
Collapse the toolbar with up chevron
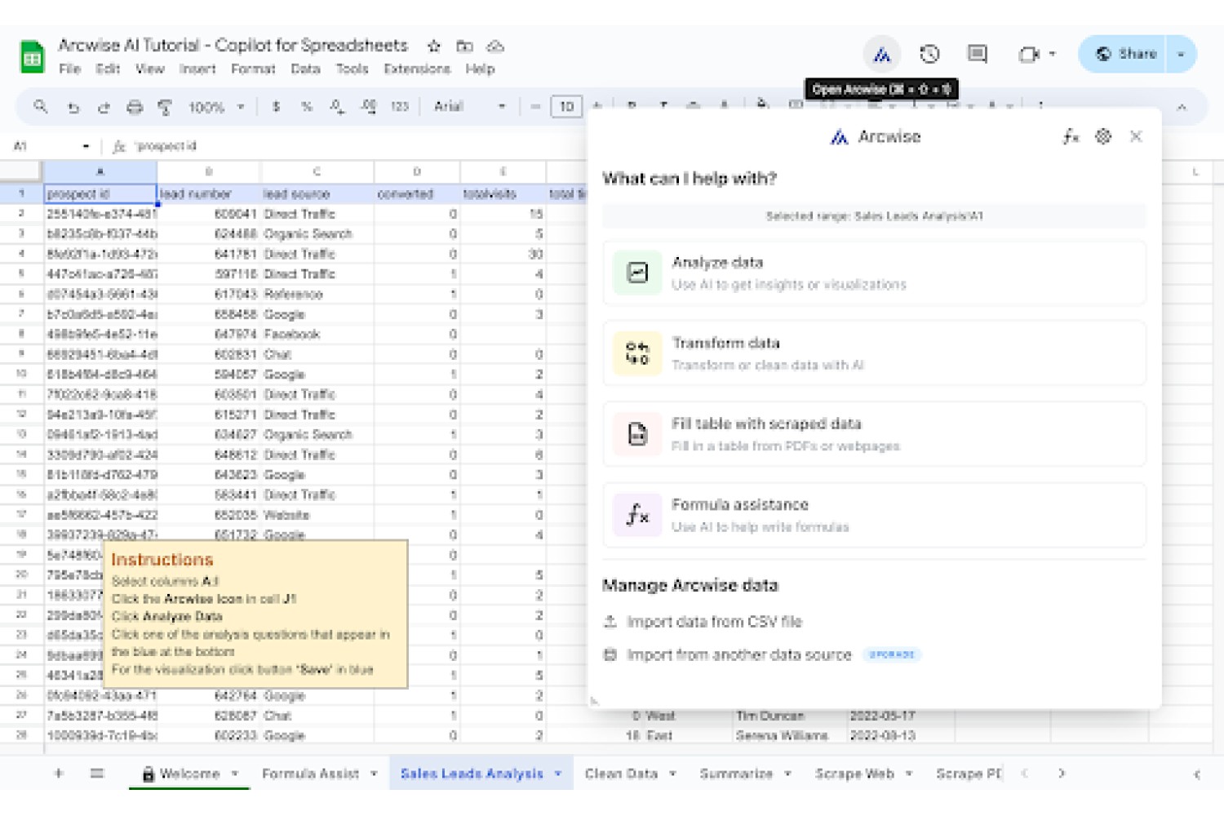(x=1181, y=107)
